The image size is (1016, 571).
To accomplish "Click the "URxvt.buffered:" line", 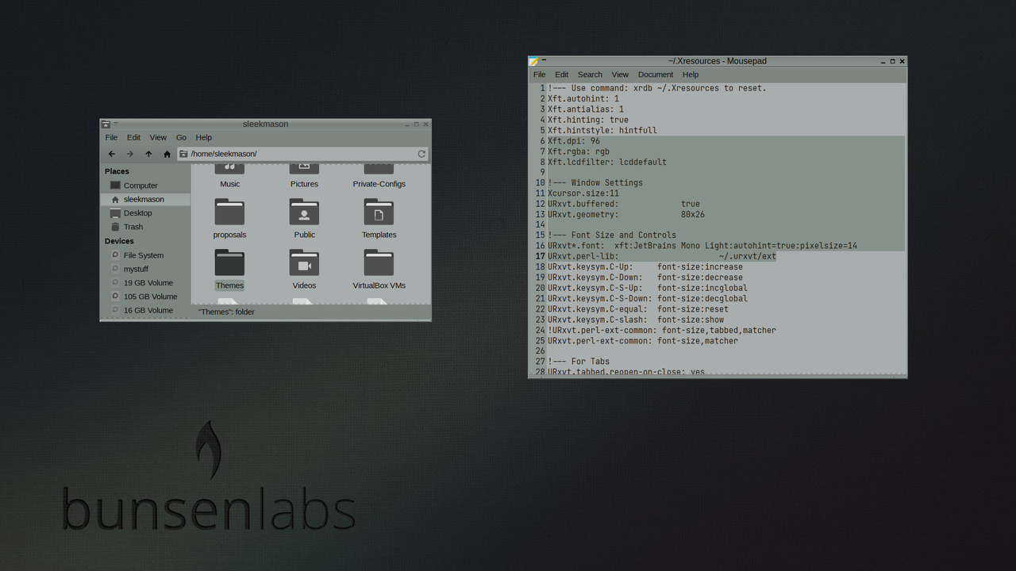I will pyautogui.click(x=624, y=204).
